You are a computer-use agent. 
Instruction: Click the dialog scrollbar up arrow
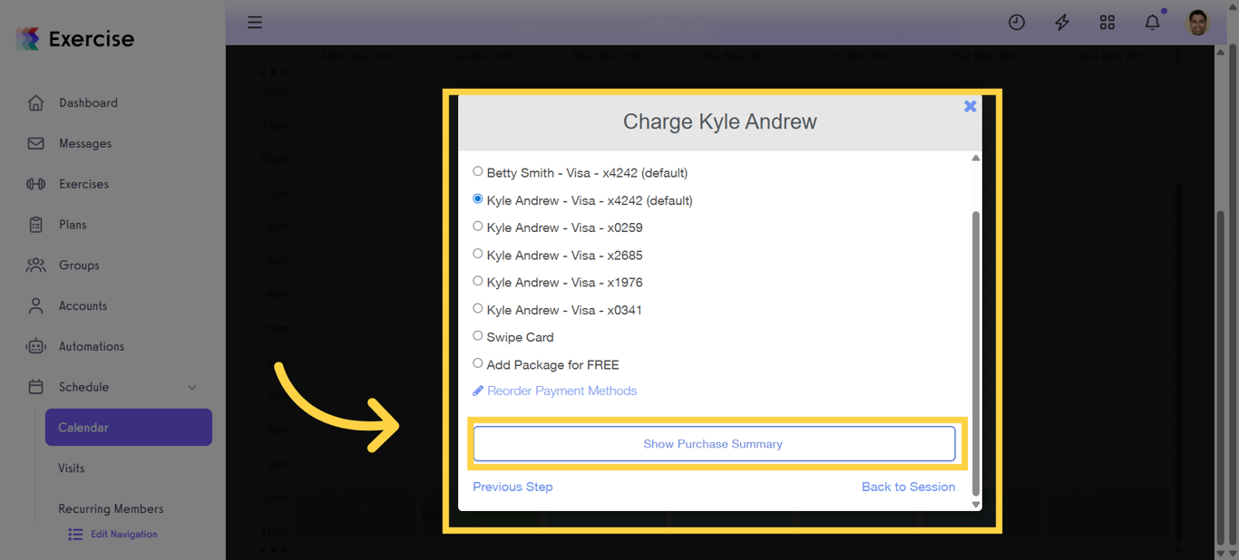pyautogui.click(x=976, y=159)
